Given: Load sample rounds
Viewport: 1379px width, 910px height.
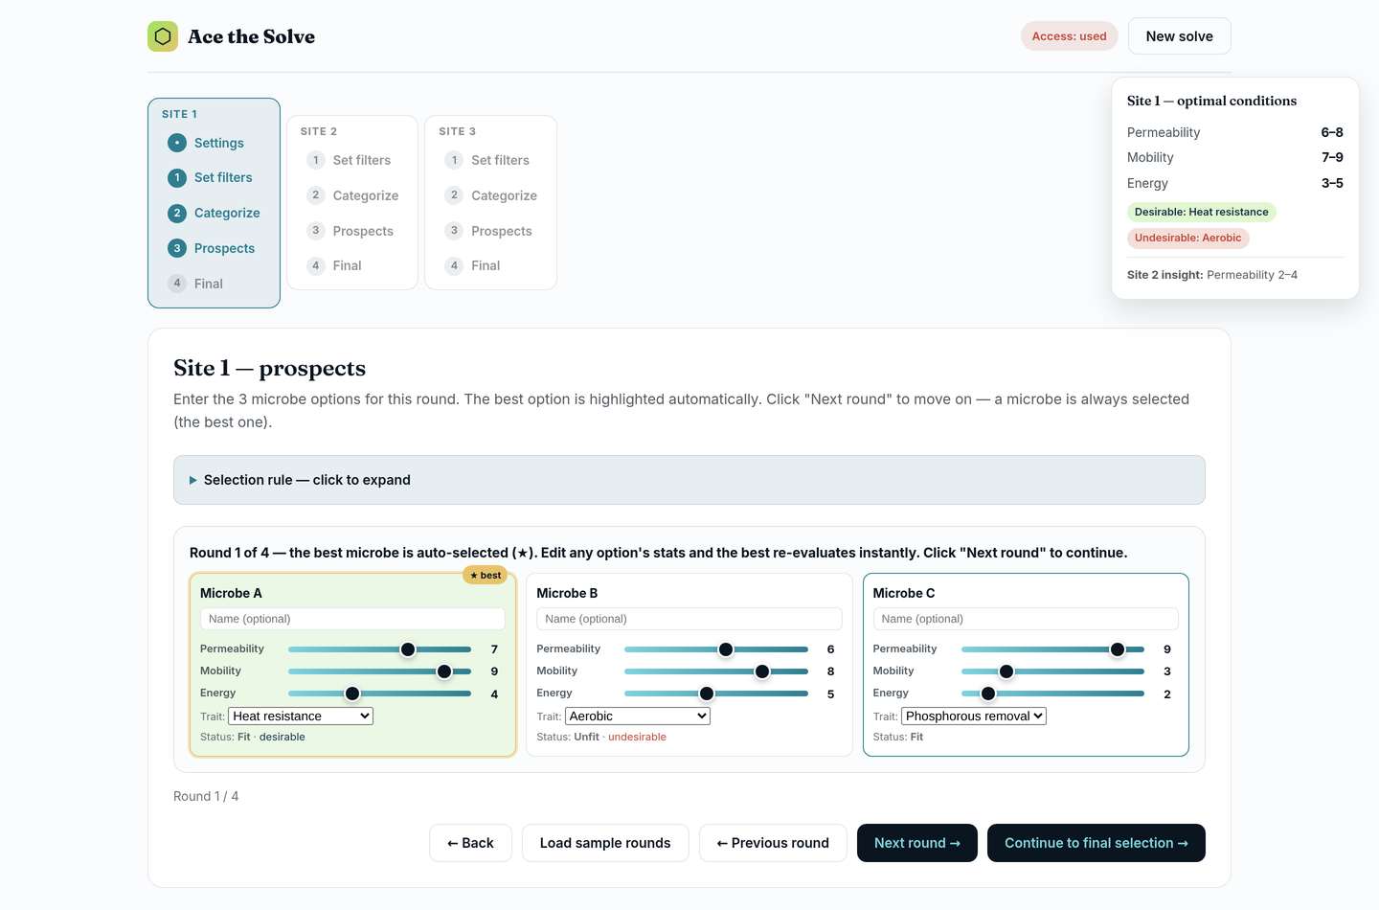Looking at the screenshot, I should click(605, 843).
